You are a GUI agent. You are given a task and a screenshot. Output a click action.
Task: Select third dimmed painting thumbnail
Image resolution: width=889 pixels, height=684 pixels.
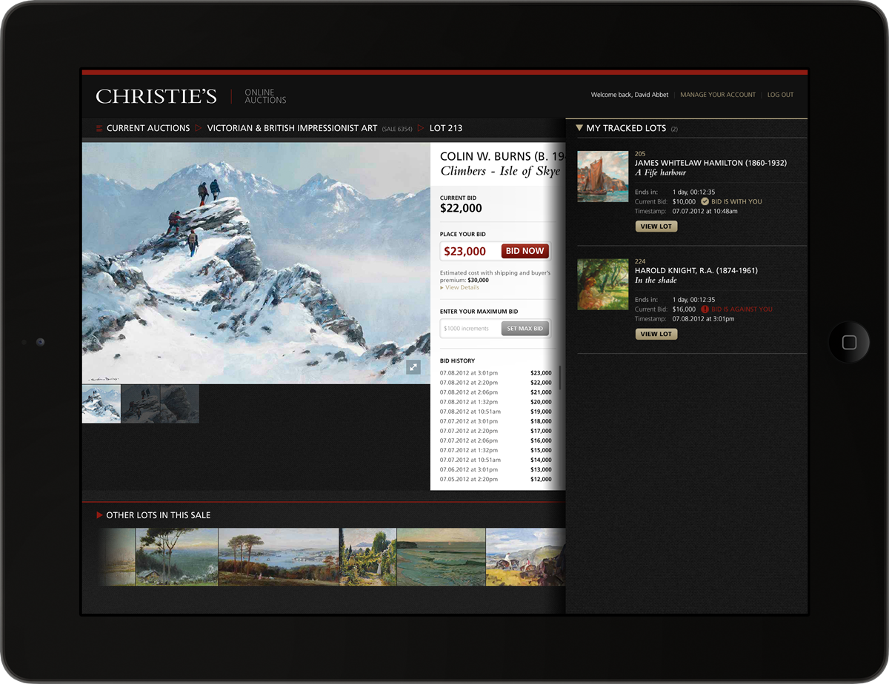pyautogui.click(x=180, y=403)
